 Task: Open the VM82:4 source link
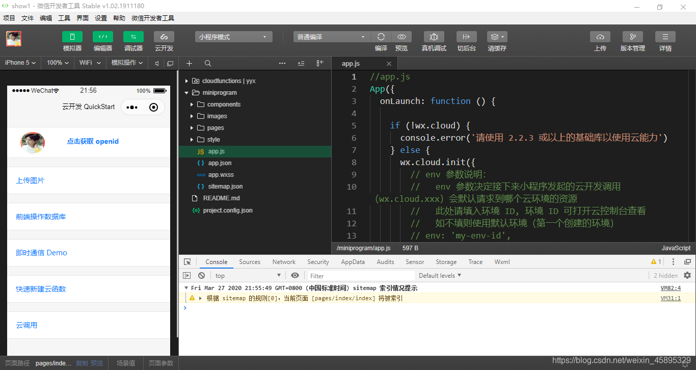pos(671,288)
